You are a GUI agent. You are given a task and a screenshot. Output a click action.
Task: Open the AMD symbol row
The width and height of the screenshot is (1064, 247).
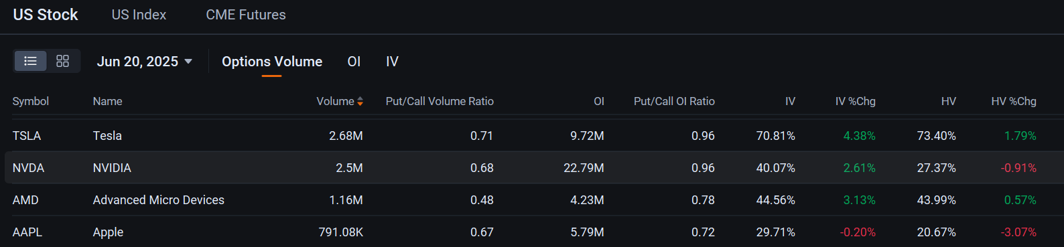click(x=25, y=200)
